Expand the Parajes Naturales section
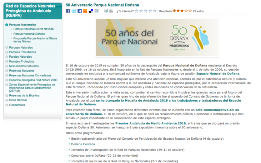Viewport: 261px width, 163px height. click(x=7, y=57)
